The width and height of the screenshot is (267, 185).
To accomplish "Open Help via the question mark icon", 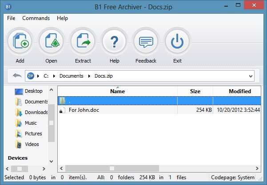I will tap(114, 41).
